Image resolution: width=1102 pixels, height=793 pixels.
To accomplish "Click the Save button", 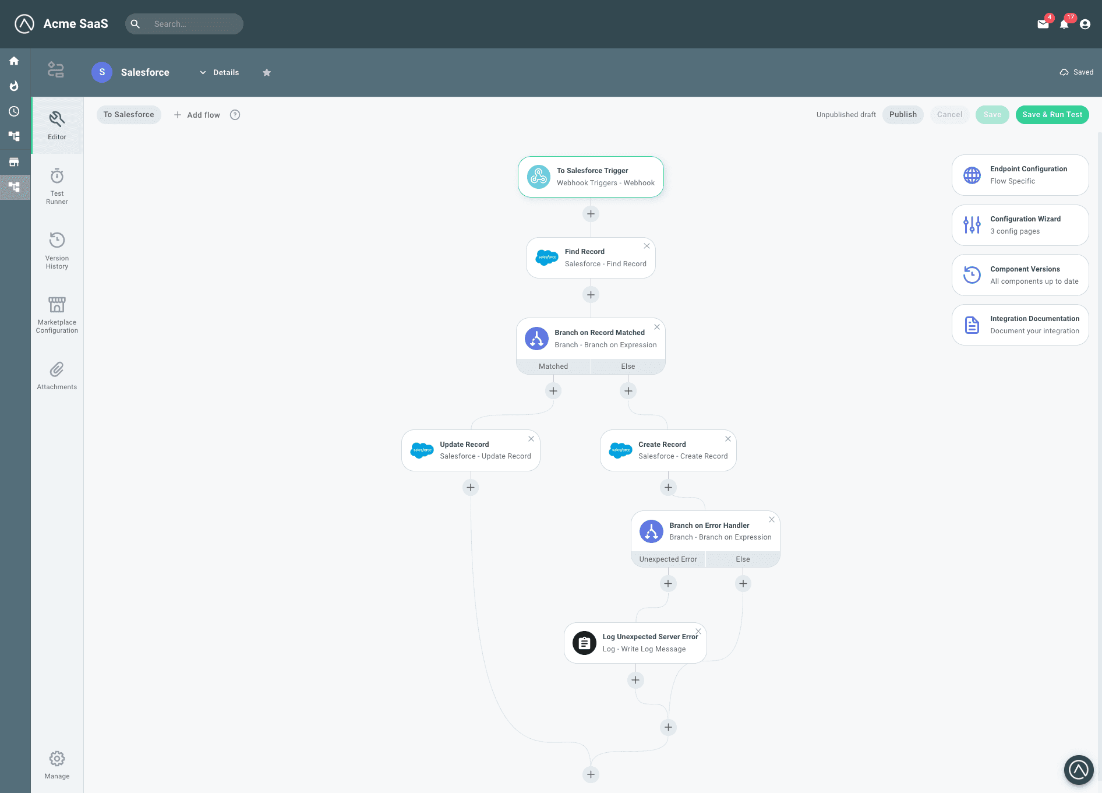I will point(992,115).
